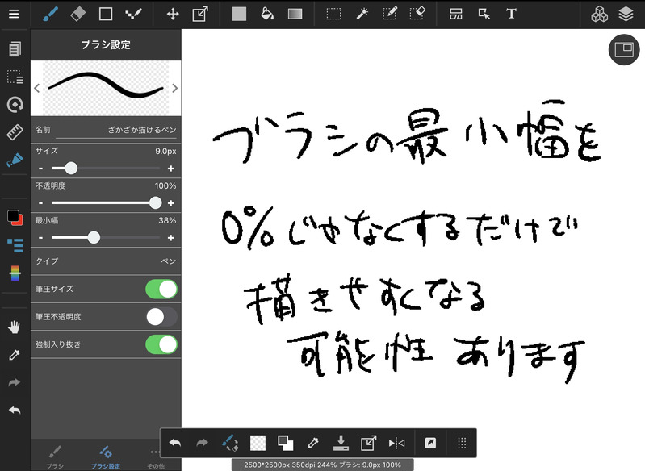Toggle the 筆圧不透明度 switch
The width and height of the screenshot is (645, 471).
pos(161,317)
